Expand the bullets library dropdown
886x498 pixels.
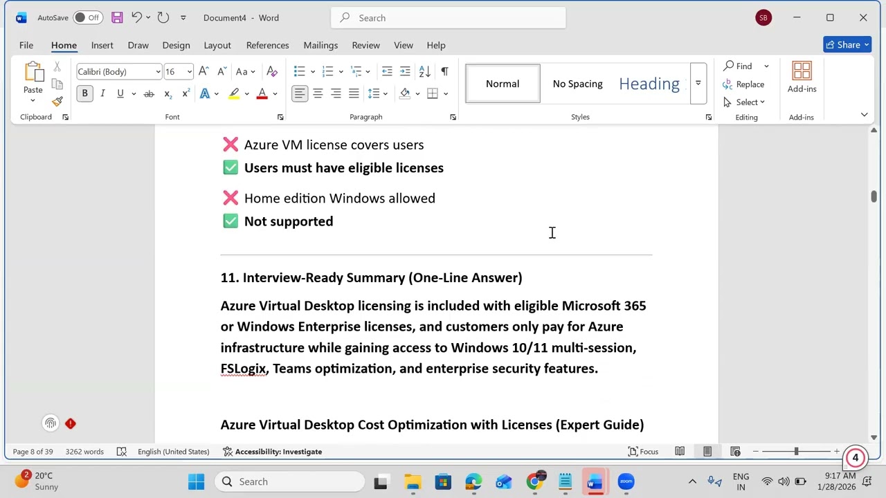(313, 71)
